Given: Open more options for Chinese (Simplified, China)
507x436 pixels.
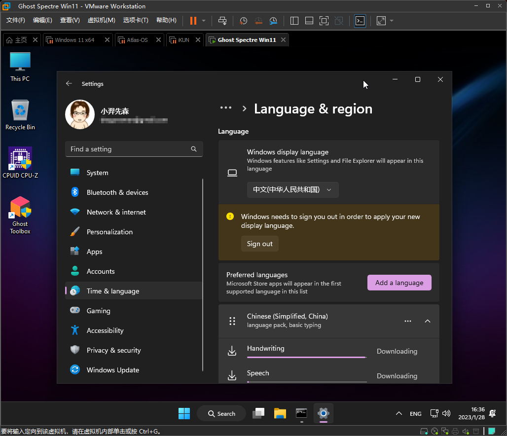Looking at the screenshot, I should point(408,321).
